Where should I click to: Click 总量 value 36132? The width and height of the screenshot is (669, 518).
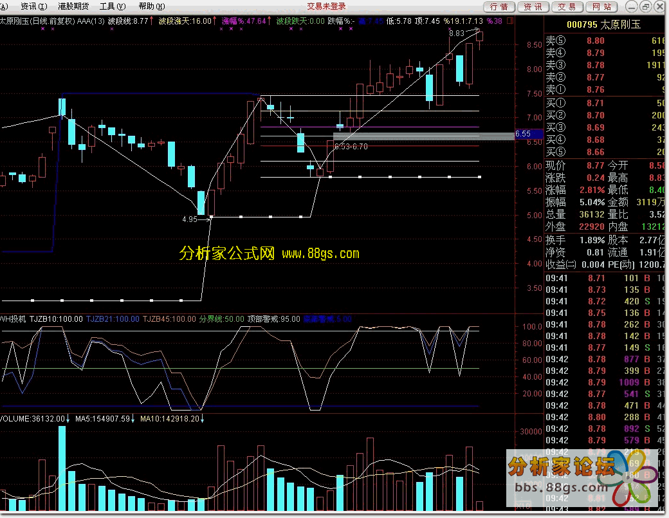tap(592, 215)
